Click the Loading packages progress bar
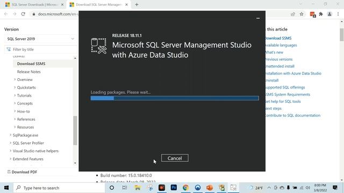Image resolution: width=344 pixels, height=193 pixels. coord(175,98)
